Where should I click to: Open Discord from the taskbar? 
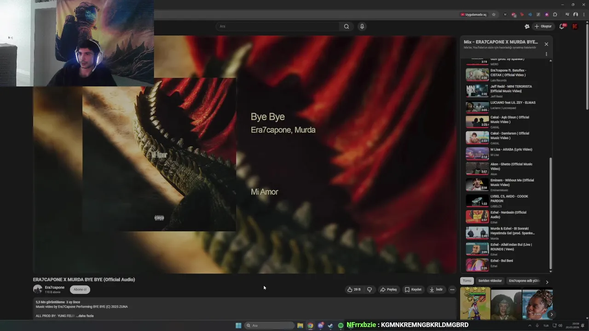click(321, 325)
